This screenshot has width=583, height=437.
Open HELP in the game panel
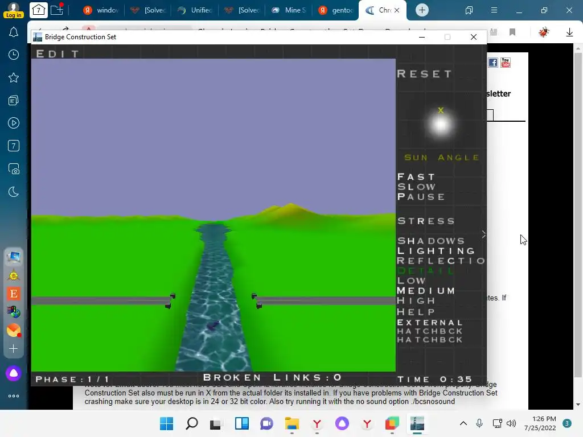click(416, 312)
